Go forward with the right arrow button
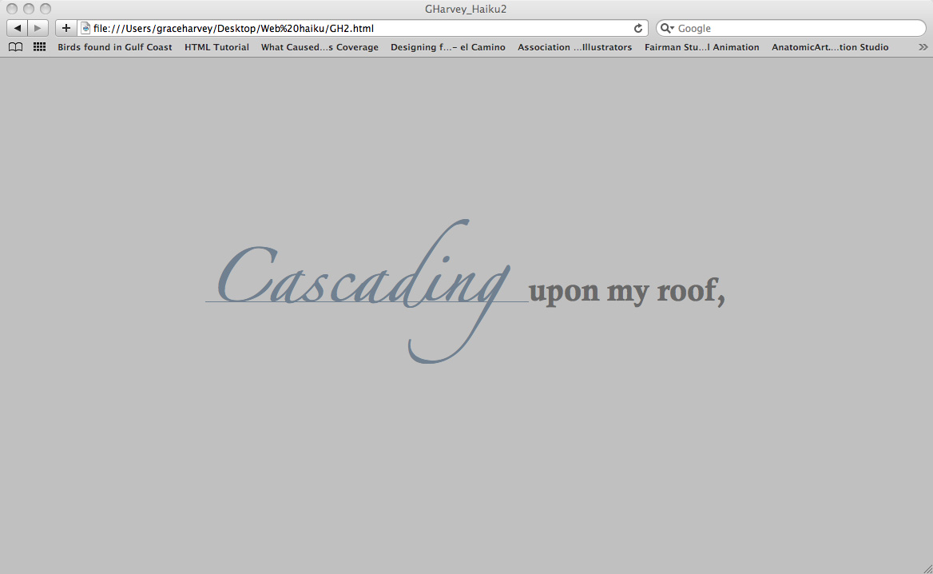The image size is (933, 574). [x=38, y=28]
